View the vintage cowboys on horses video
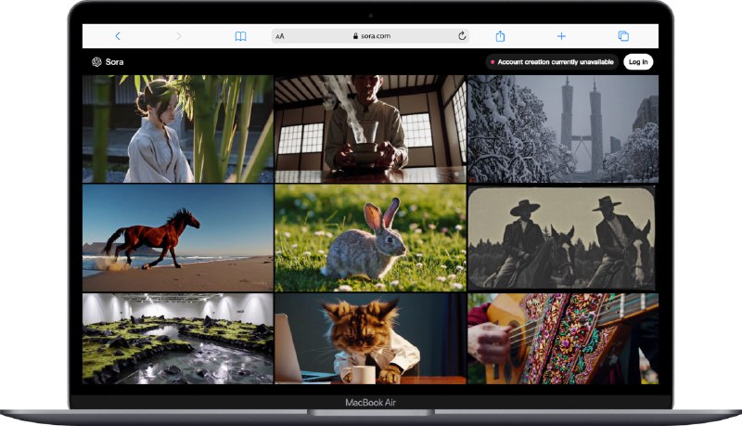The width and height of the screenshot is (742, 426). 563,238
